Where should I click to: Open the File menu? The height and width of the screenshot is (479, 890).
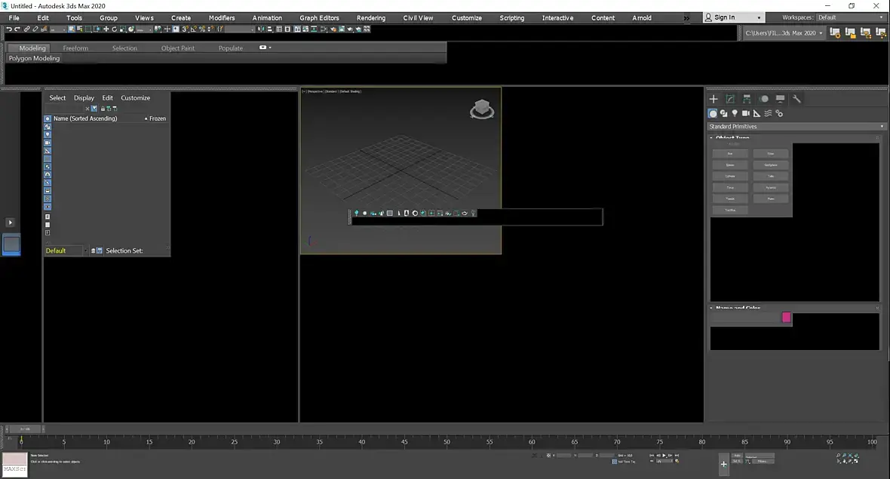(x=14, y=18)
